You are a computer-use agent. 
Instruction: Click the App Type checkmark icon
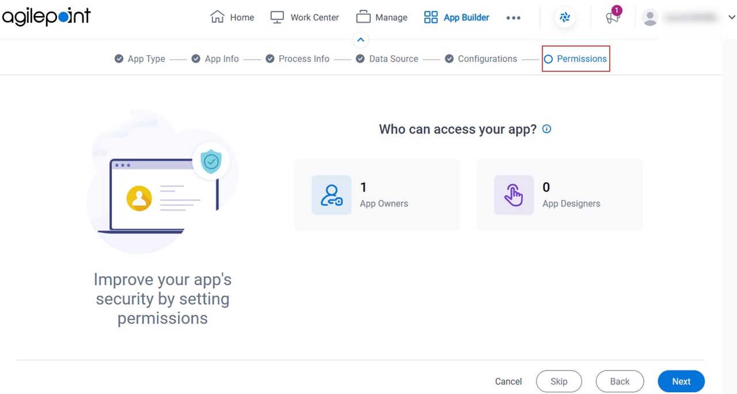pyautogui.click(x=119, y=59)
